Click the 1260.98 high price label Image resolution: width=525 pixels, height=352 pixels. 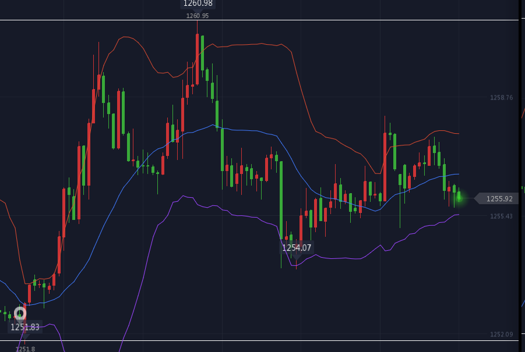click(198, 3)
